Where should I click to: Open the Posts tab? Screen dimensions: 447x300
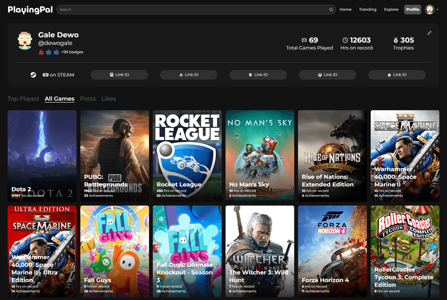point(88,99)
